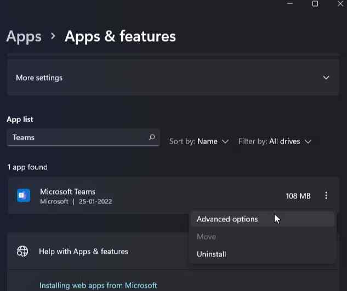Click the 25-01-2022 install date

pos(95,201)
